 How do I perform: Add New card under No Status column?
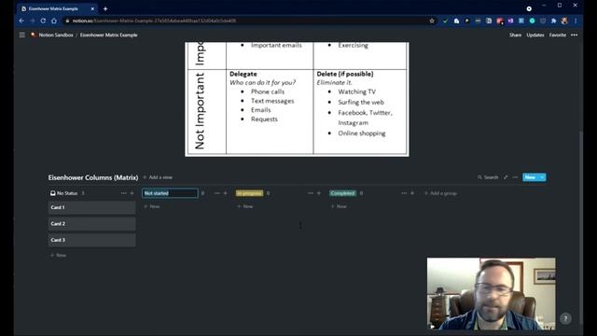point(58,255)
